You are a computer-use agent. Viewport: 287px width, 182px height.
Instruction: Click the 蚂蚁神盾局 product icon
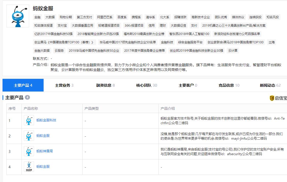(29, 151)
